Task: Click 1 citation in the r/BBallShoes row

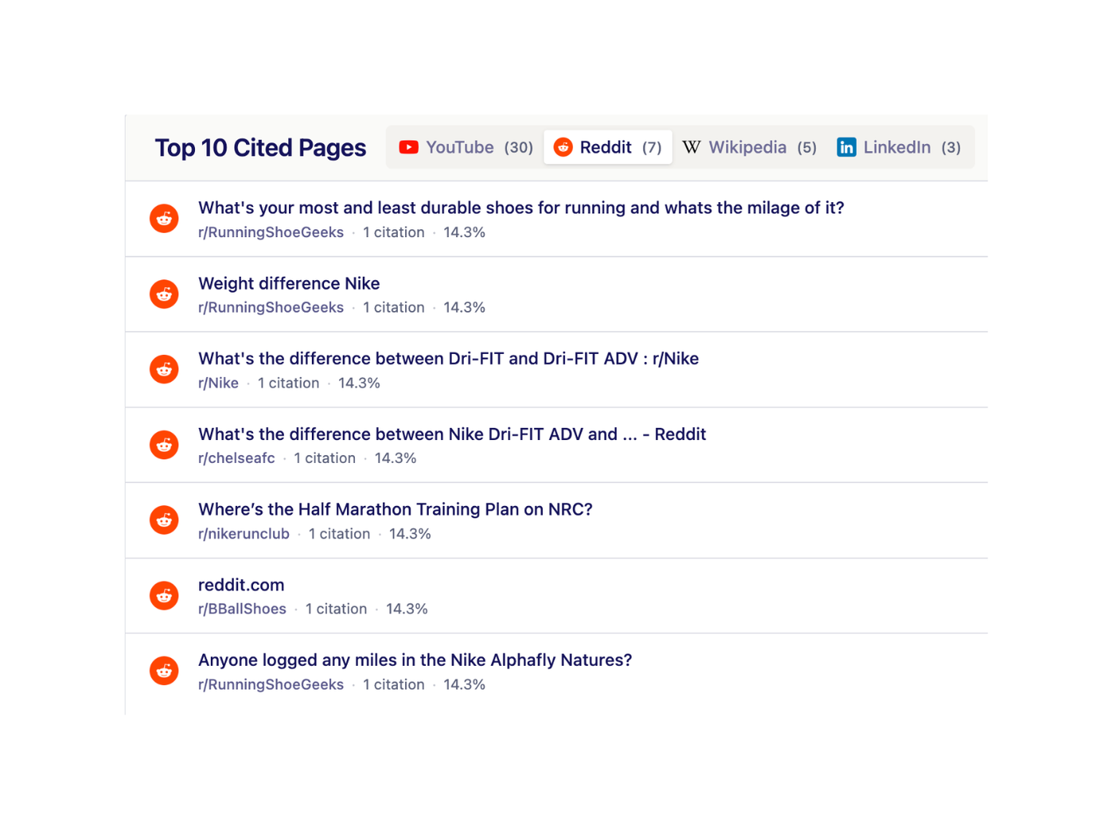Action: point(336,609)
